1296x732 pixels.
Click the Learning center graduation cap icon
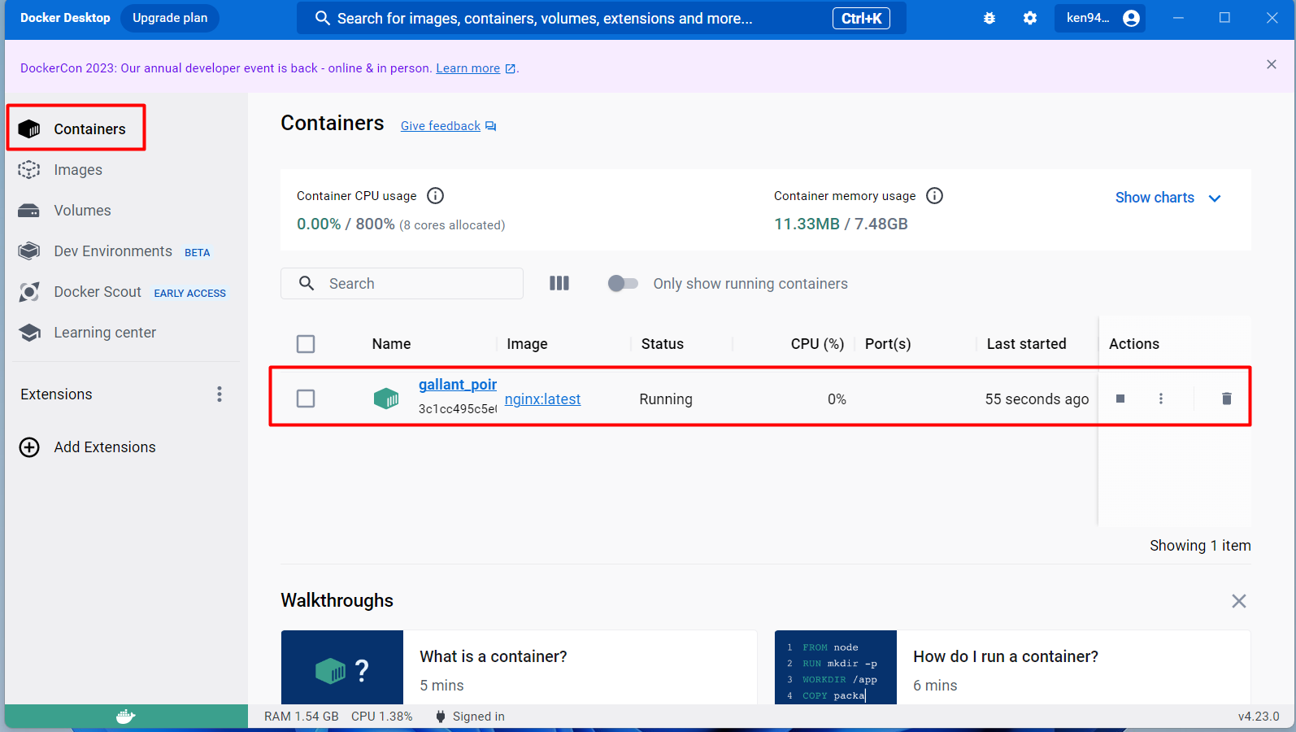coord(29,333)
